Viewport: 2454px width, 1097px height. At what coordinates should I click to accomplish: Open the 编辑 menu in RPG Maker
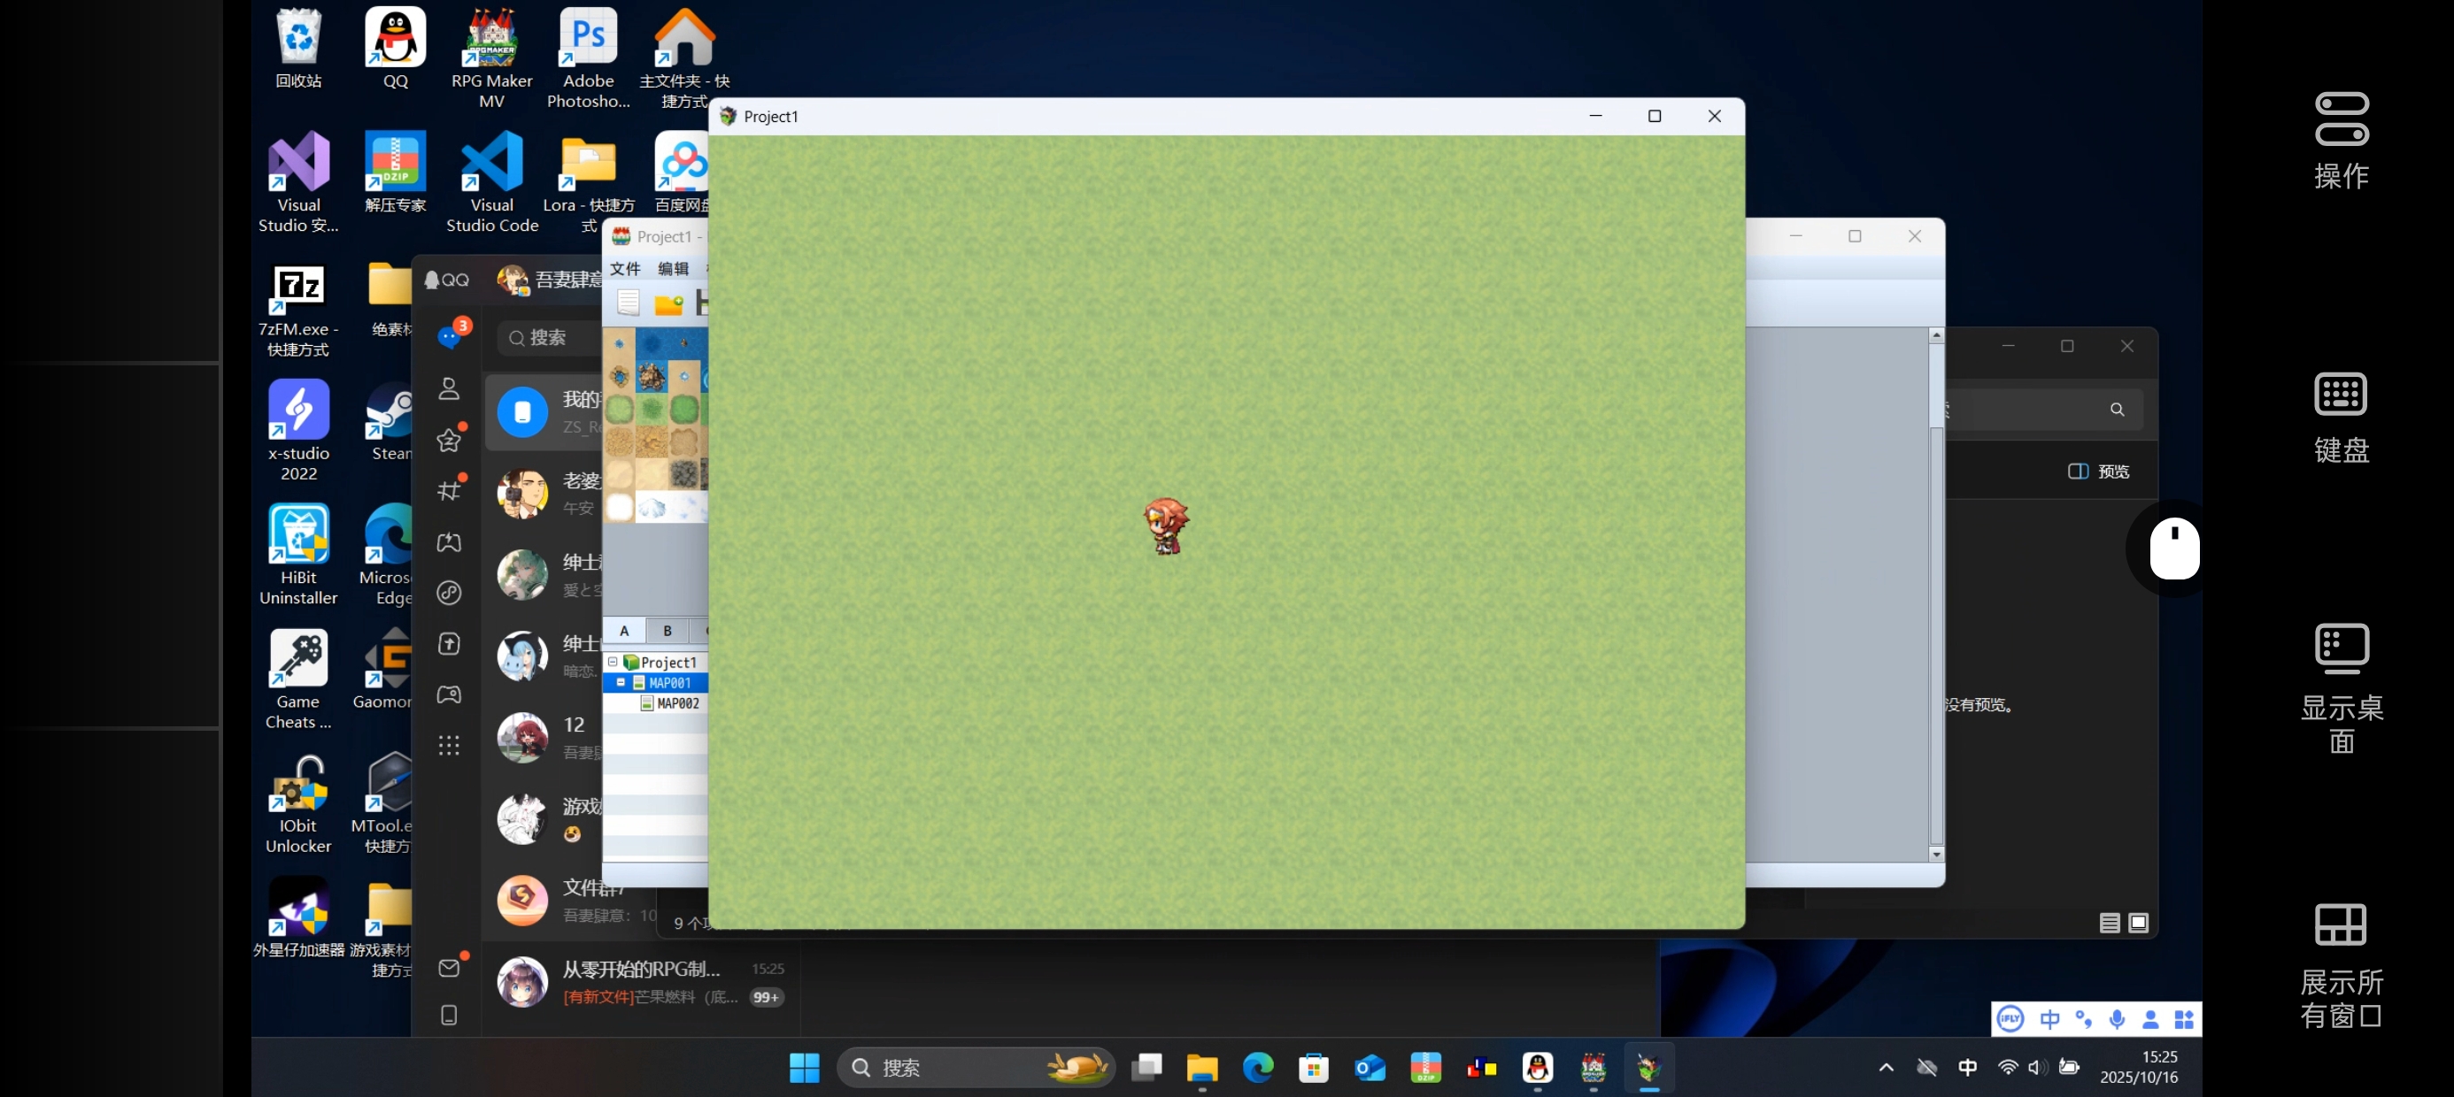pos(674,269)
